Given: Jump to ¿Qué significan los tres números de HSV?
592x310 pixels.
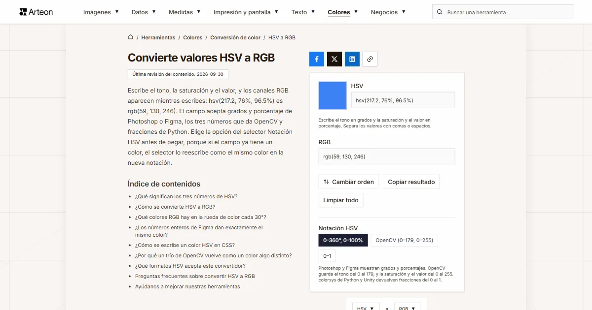Looking at the screenshot, I should 186,196.
